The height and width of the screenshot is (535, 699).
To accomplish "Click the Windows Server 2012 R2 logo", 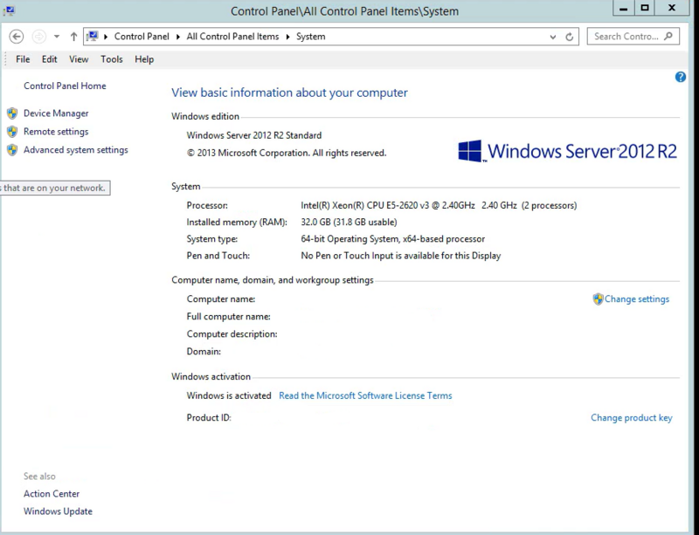I will [567, 151].
